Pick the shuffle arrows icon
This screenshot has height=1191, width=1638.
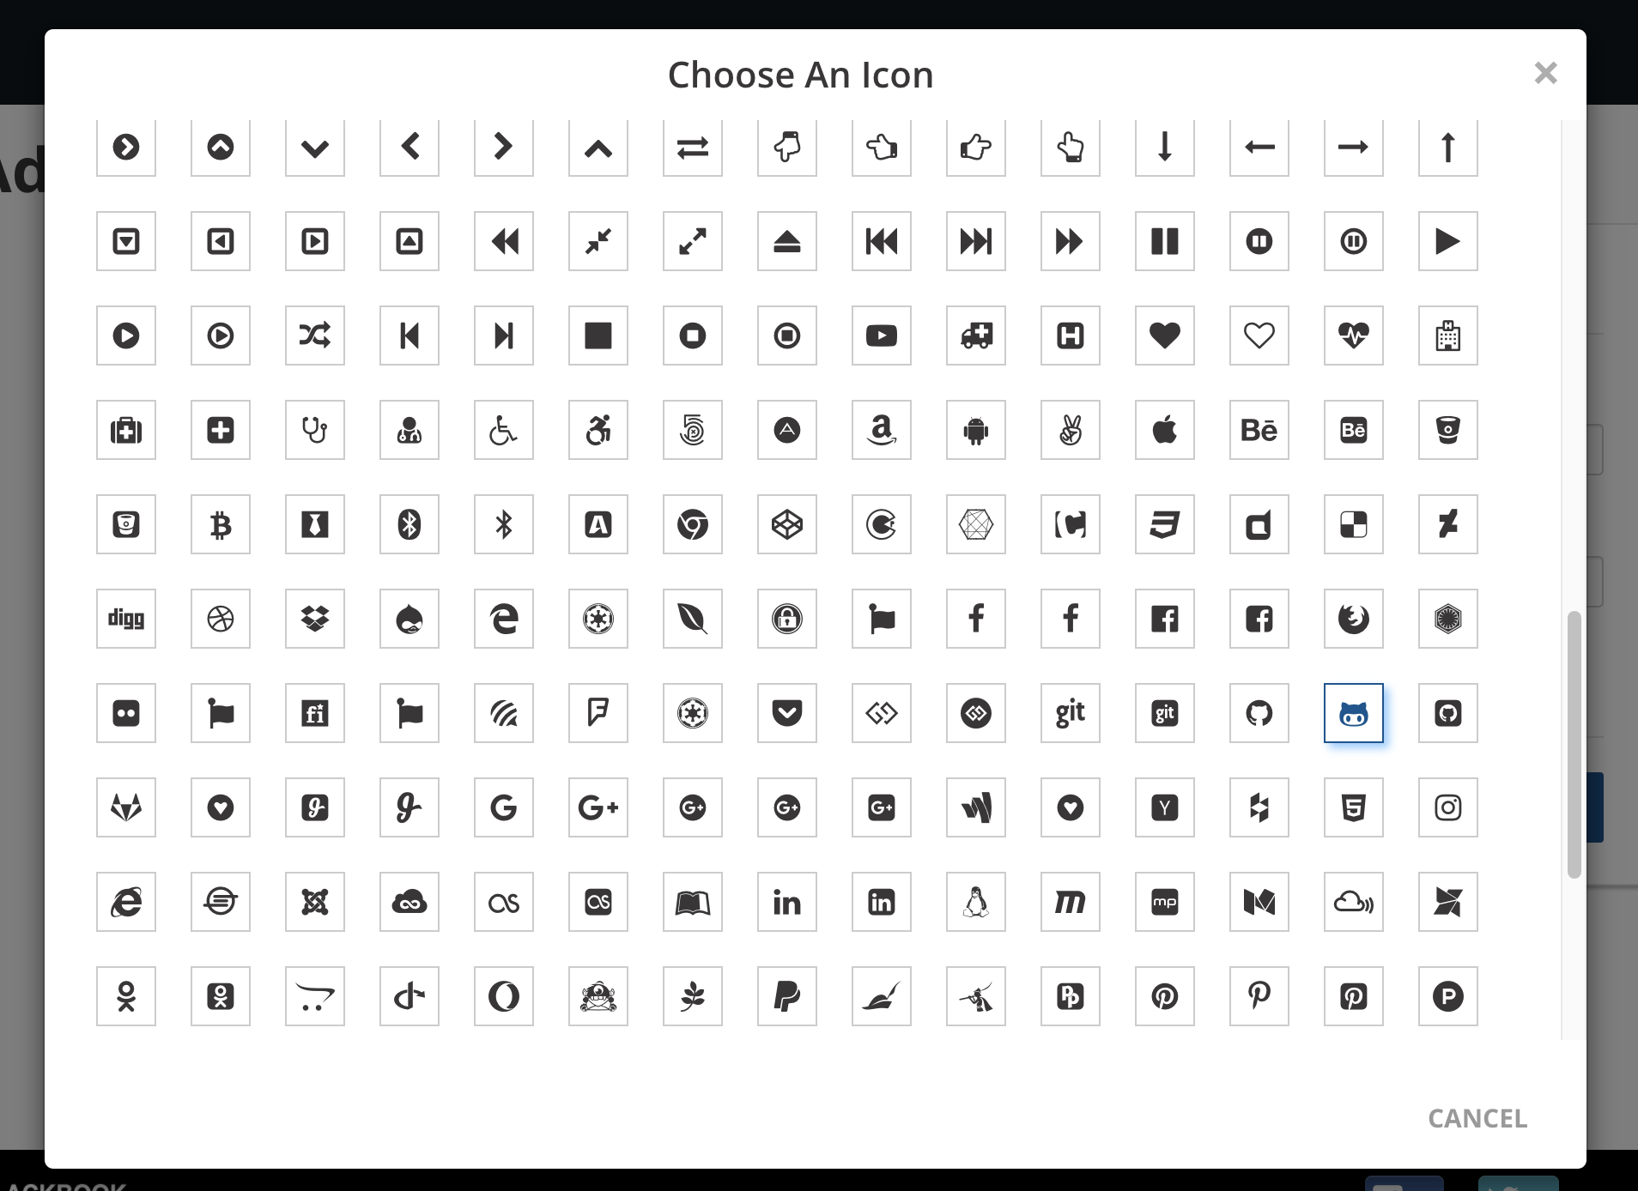[315, 336]
